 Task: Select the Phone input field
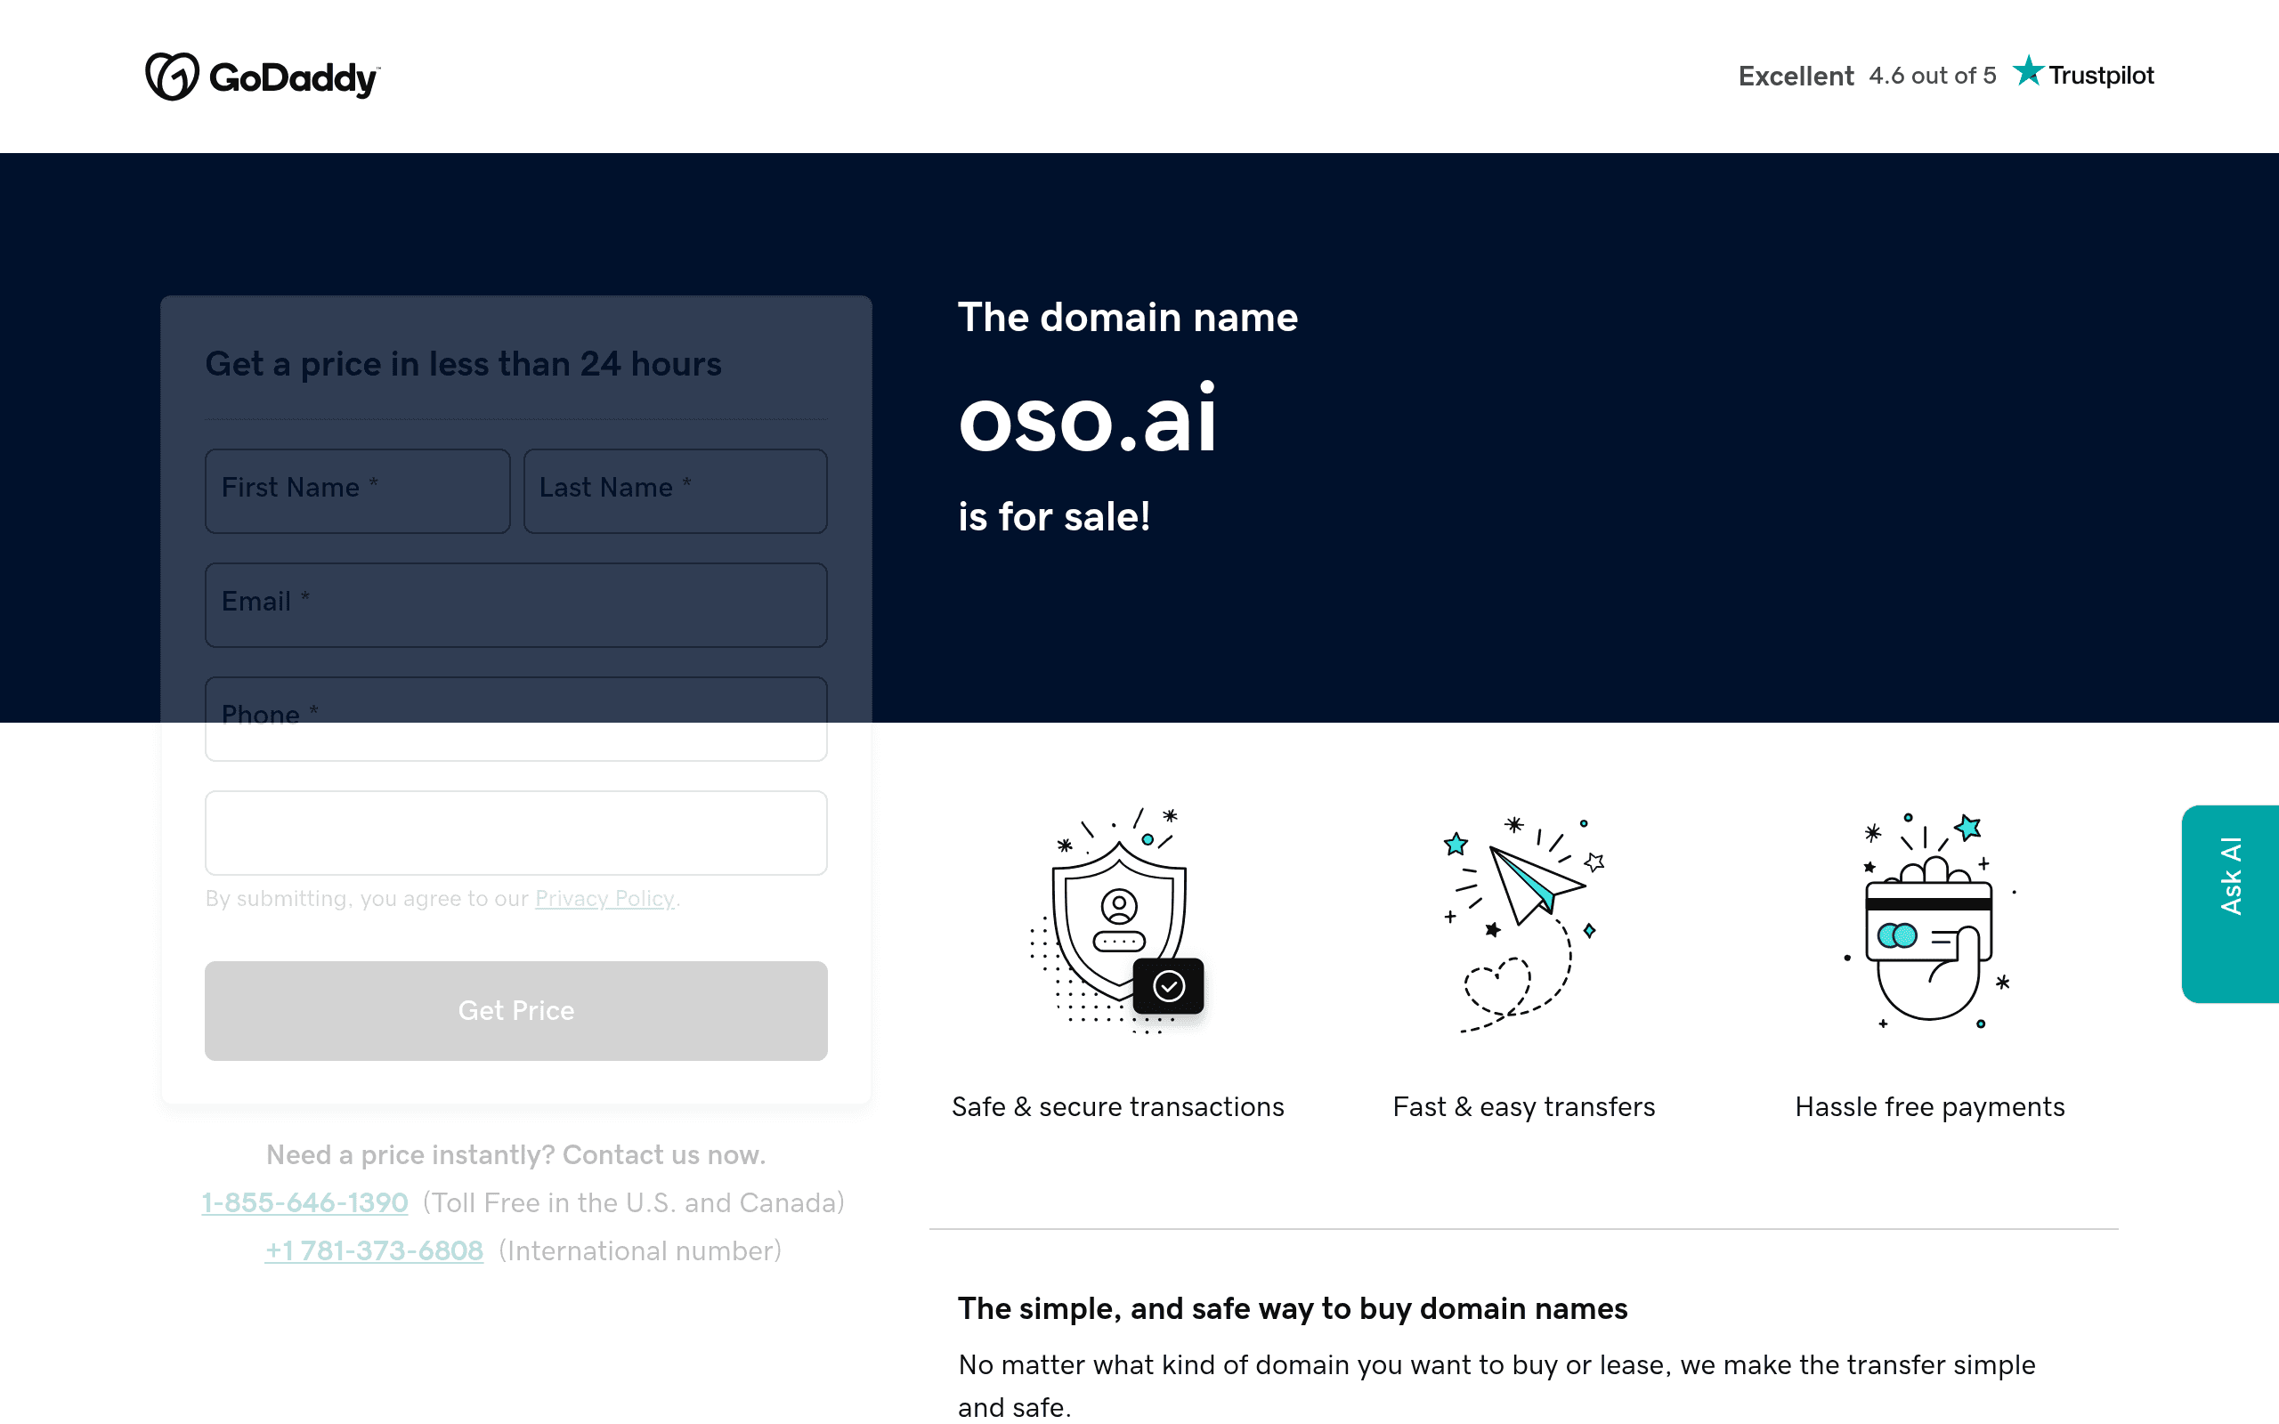516,718
